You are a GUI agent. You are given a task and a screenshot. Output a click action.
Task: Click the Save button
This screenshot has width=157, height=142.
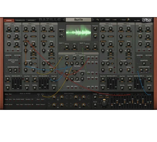[x=108, y=20]
